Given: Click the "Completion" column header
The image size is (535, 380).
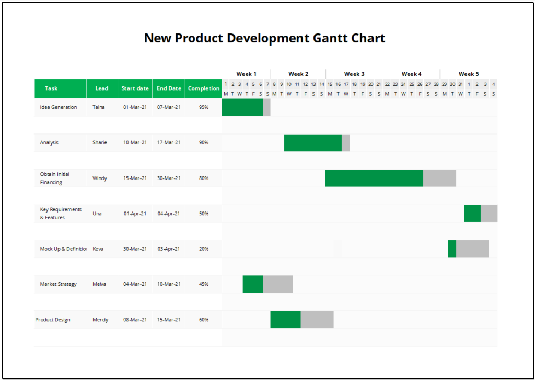Looking at the screenshot, I should tap(203, 88).
